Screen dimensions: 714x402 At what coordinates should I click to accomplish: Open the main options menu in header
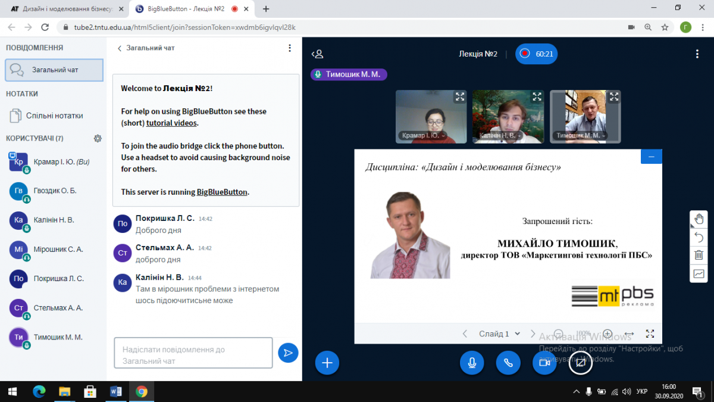(697, 54)
